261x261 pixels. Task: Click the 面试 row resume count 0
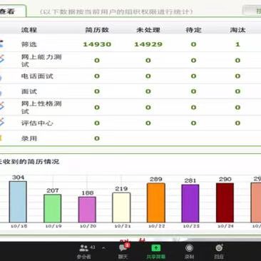(x=97, y=91)
